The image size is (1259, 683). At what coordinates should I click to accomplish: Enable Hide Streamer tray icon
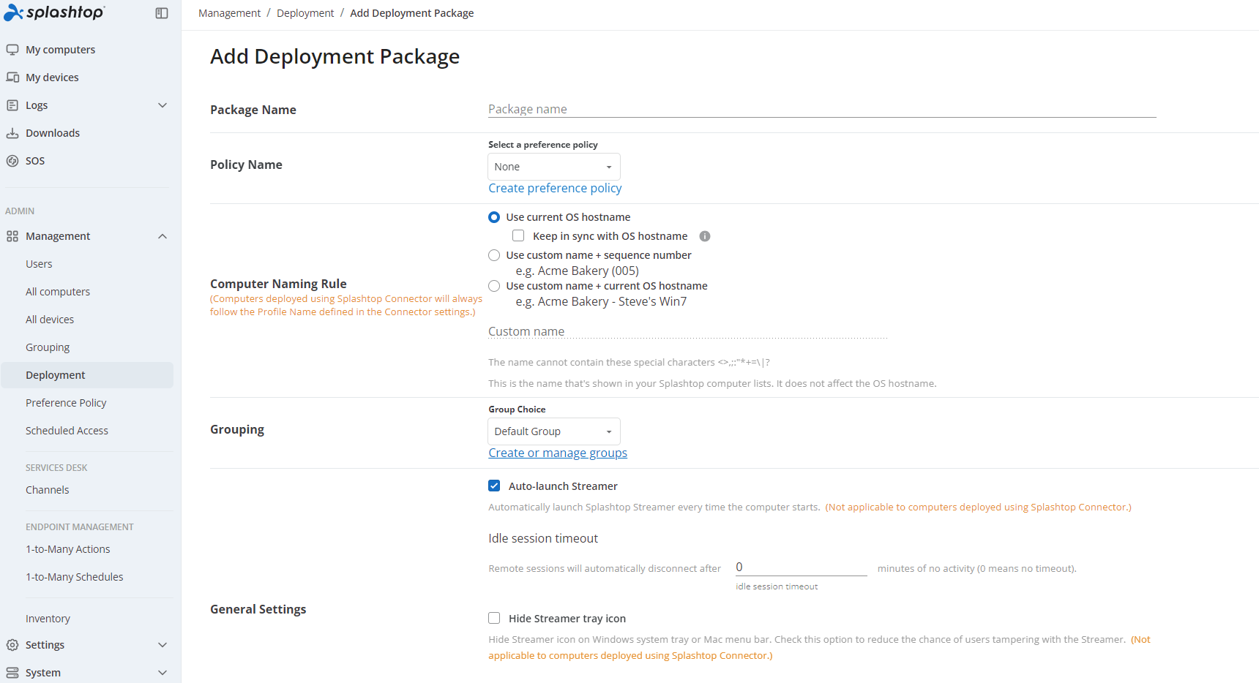[x=494, y=618]
